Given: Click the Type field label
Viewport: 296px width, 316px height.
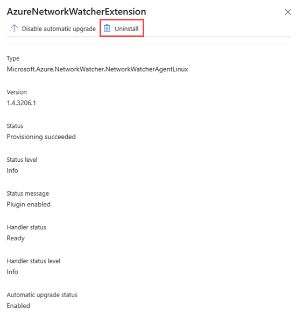Looking at the screenshot, I should pyautogui.click(x=13, y=59).
